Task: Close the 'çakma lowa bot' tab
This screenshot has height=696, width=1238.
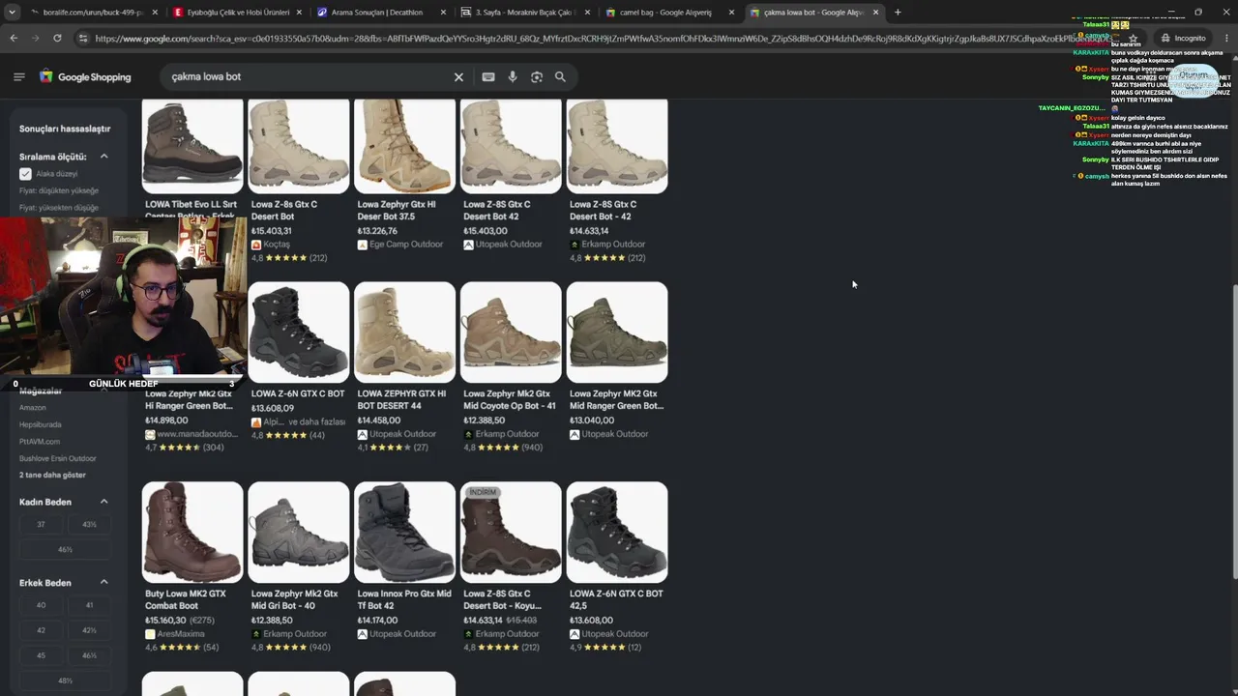Action: point(875,13)
